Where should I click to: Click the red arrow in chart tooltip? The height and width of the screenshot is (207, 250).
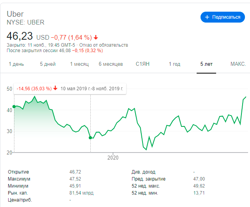(x=55, y=88)
